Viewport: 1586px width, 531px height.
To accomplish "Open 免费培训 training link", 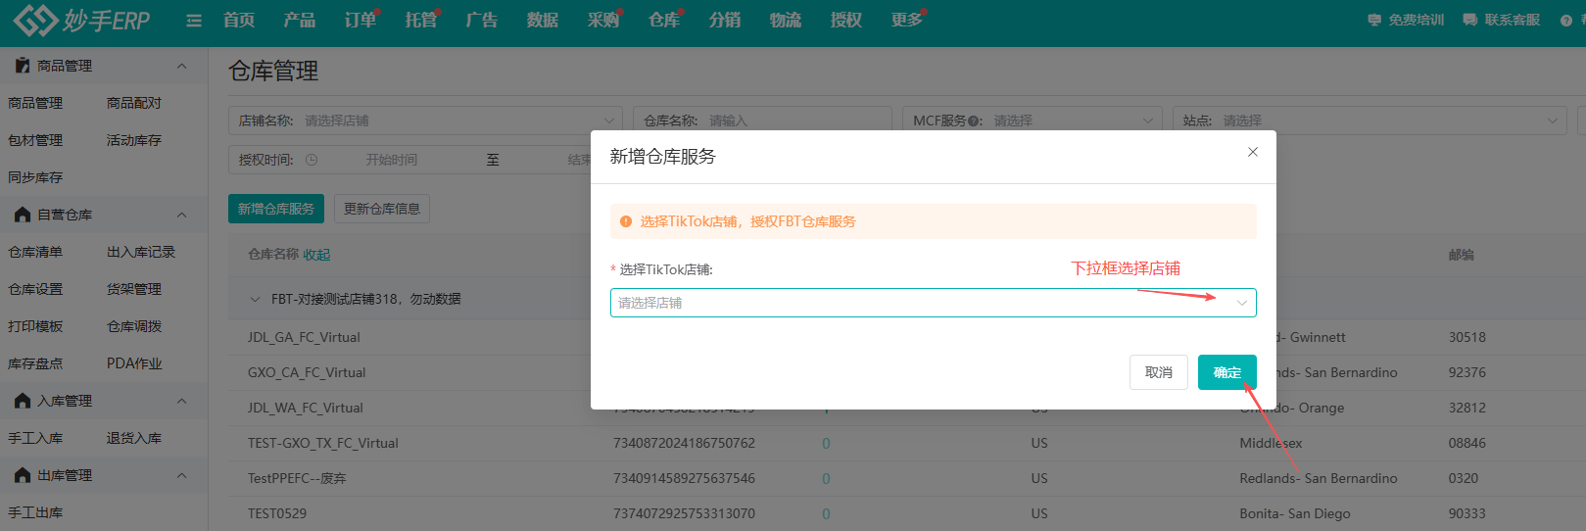I will 1406,20.
